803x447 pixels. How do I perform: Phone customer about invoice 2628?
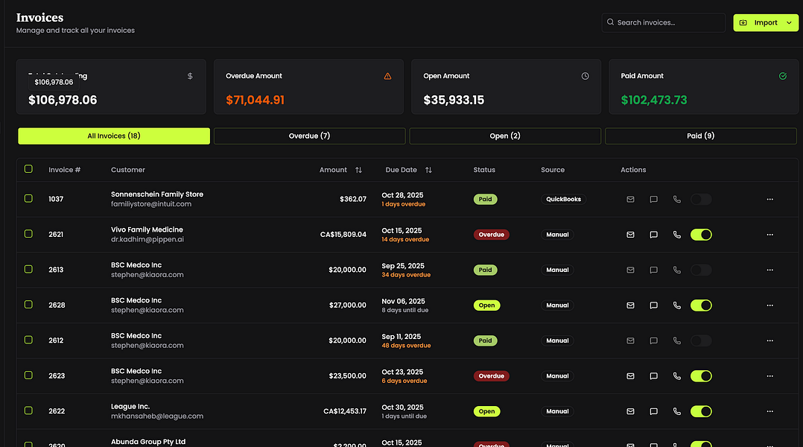pyautogui.click(x=677, y=305)
